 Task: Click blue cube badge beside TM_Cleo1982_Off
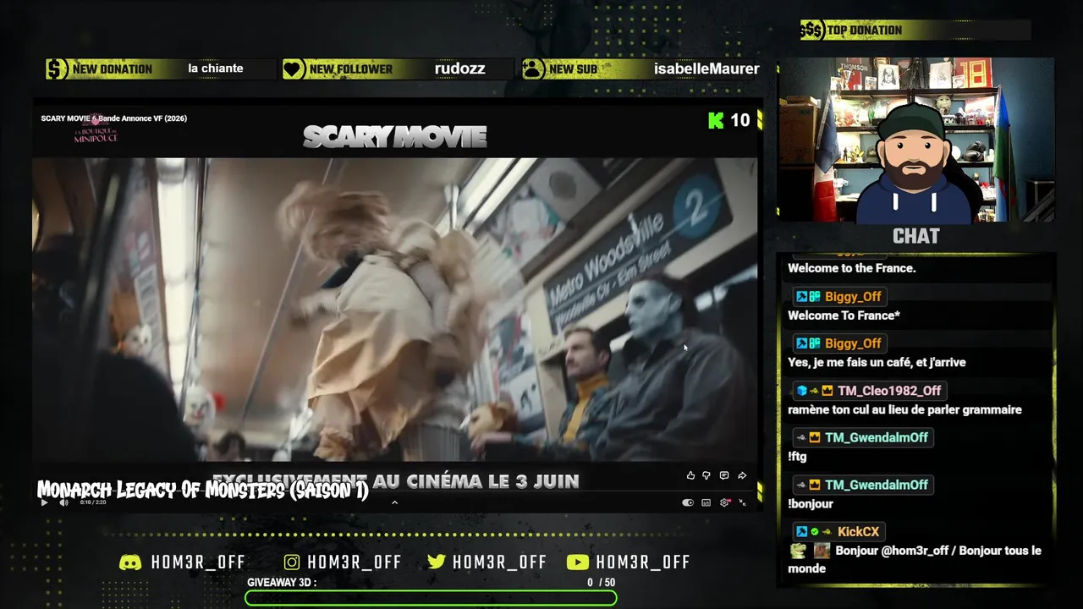pyautogui.click(x=801, y=391)
